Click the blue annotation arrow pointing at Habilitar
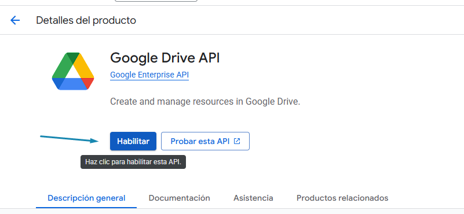 pos(70,139)
